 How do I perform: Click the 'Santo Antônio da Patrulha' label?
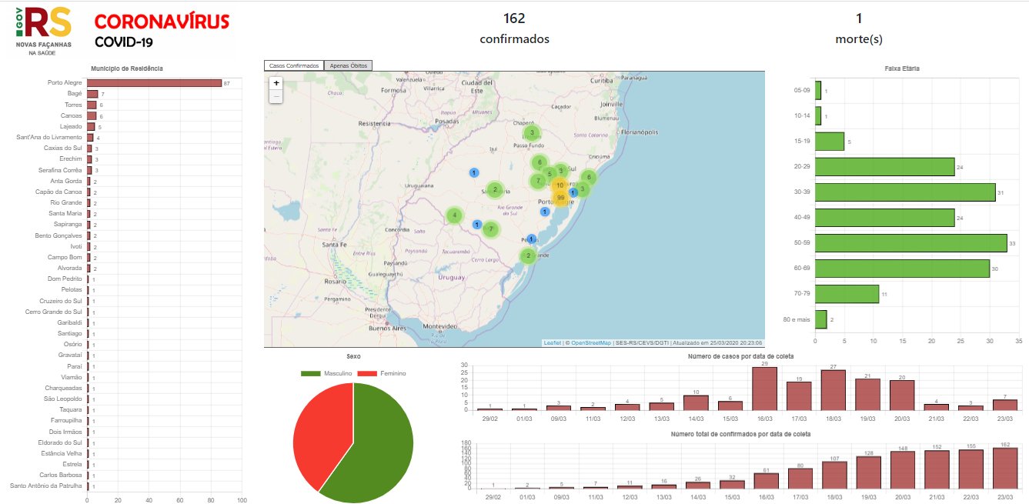coord(46,486)
